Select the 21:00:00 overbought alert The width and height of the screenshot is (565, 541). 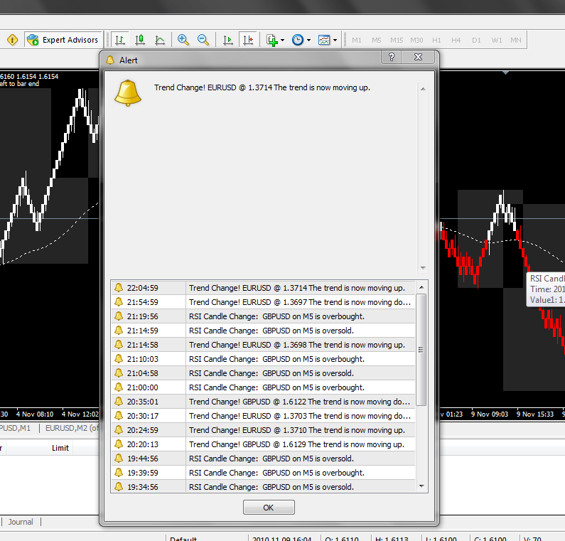[263, 387]
